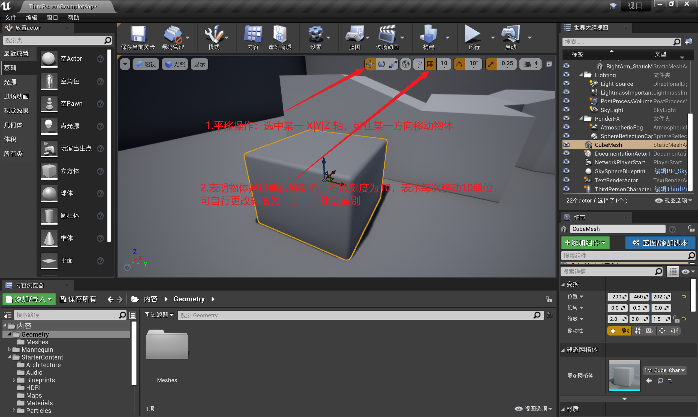Image resolution: width=698 pixels, height=417 pixels.
Task: Open the Window (窗口) menu
Action: tap(52, 18)
